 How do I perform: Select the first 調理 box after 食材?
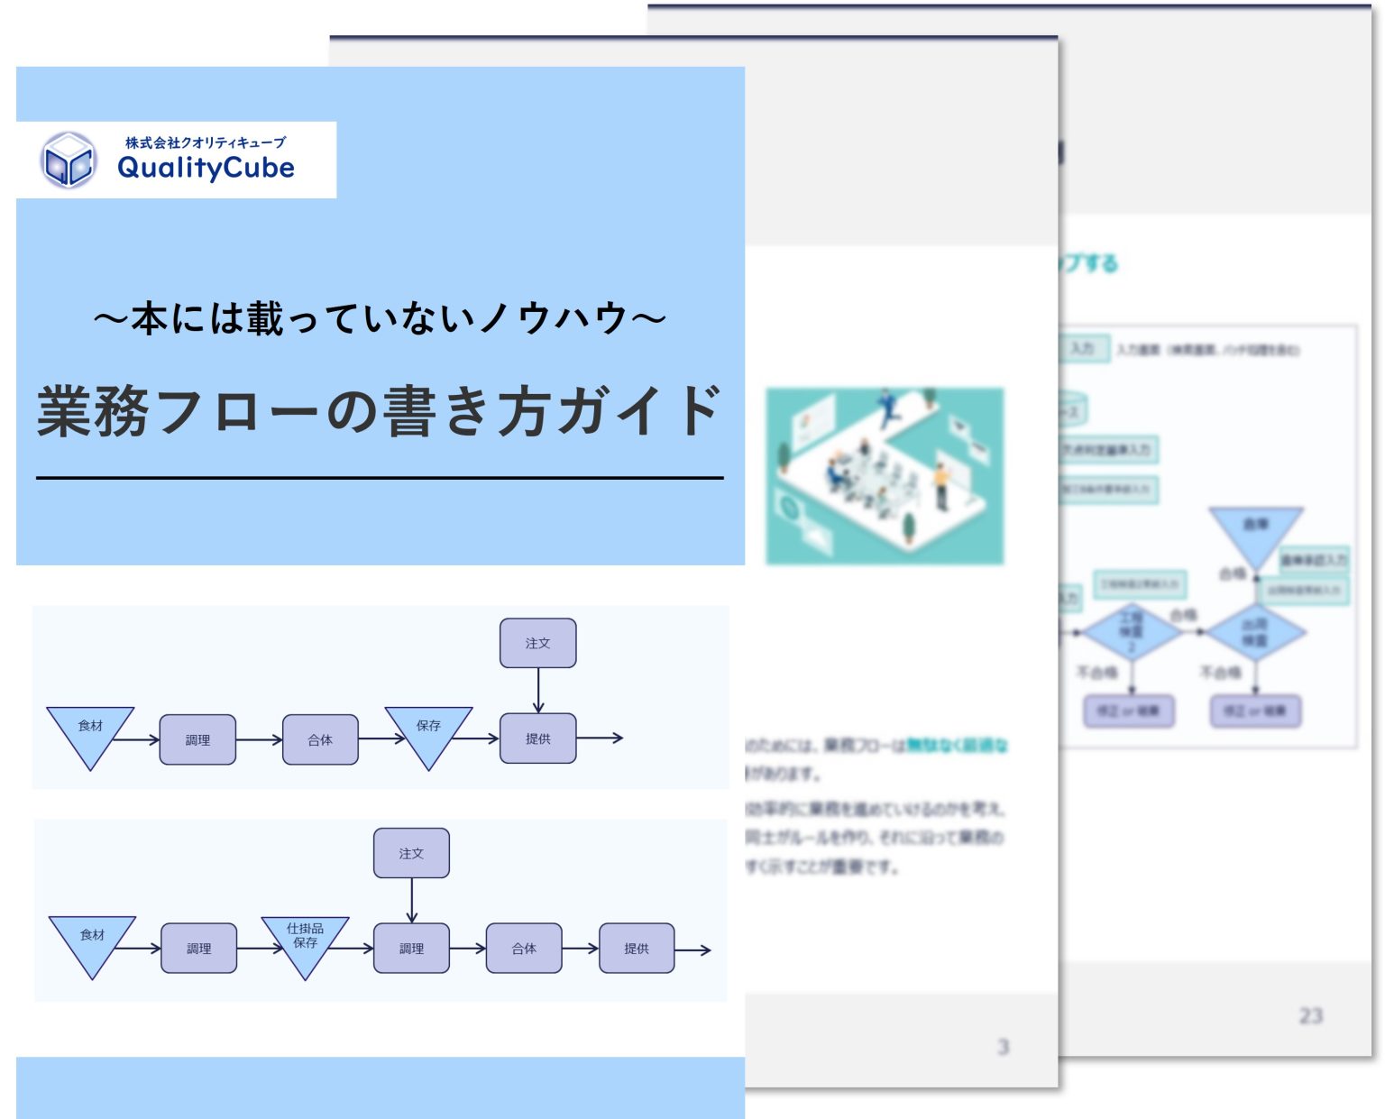[x=197, y=739]
